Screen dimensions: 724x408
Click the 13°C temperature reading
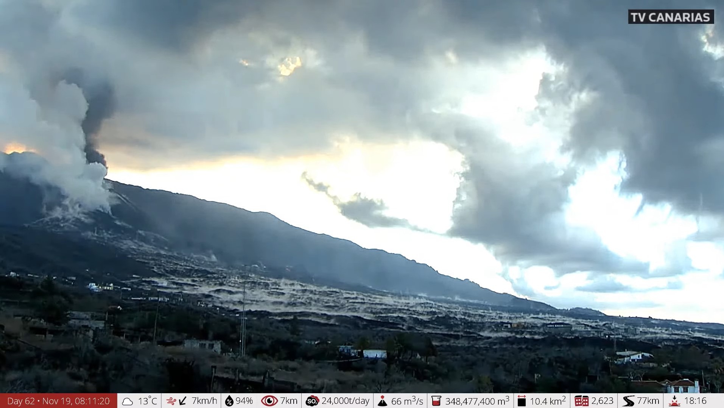pyautogui.click(x=147, y=401)
